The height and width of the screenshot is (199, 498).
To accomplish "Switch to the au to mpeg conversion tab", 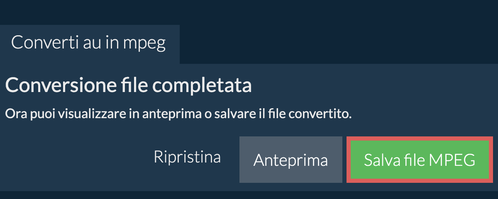I will pos(89,43).
